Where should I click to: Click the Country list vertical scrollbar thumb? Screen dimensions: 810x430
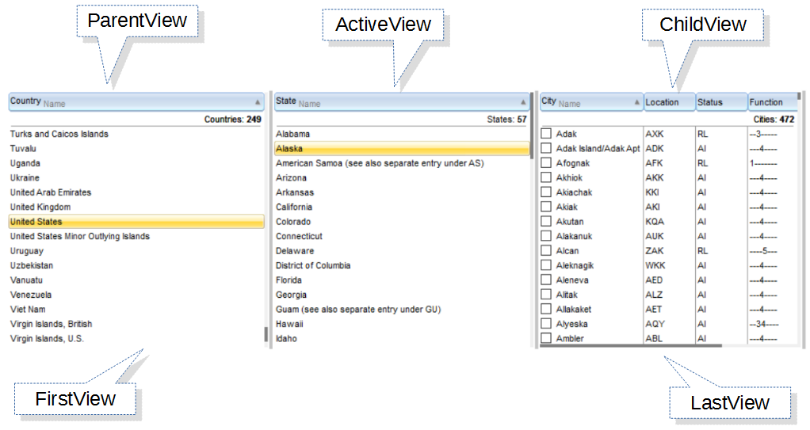pyautogui.click(x=266, y=333)
